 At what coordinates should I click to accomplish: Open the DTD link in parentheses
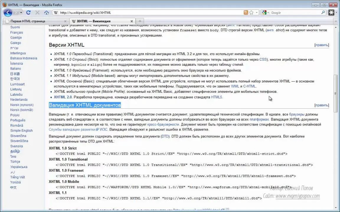click(165, 137)
